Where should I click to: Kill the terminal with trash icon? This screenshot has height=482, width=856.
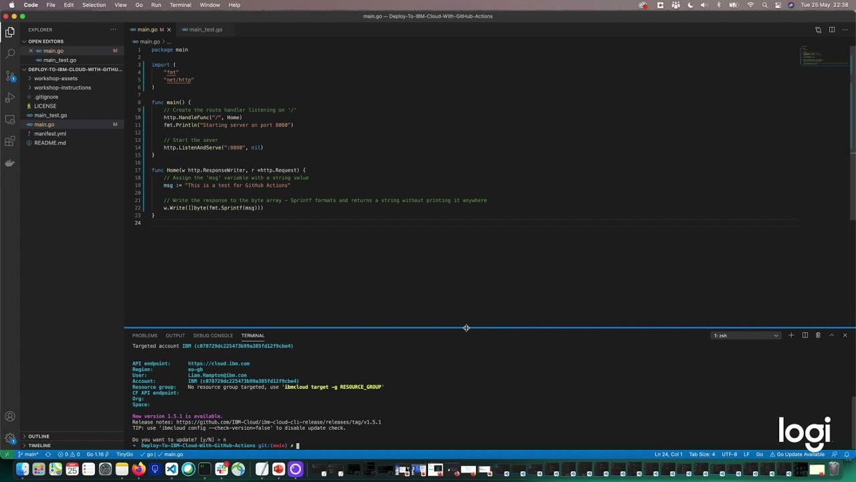tap(818, 335)
